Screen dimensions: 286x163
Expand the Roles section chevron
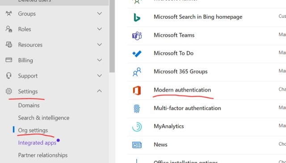tap(99, 29)
